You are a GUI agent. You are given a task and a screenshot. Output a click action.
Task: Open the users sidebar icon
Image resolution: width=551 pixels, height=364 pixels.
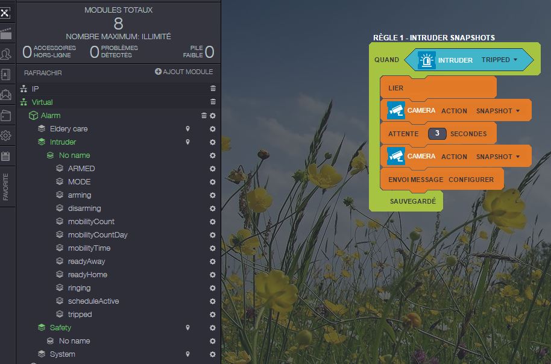point(6,54)
